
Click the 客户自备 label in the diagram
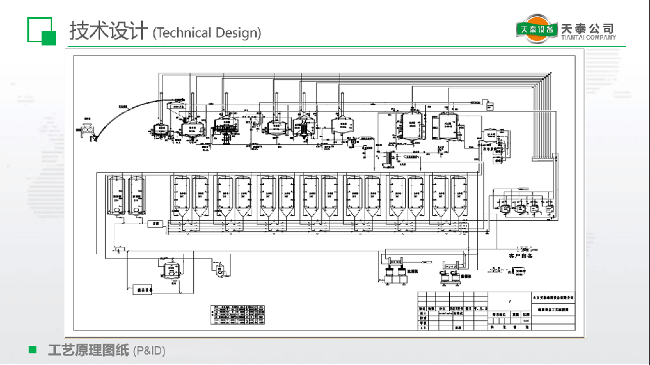[x=520, y=255]
